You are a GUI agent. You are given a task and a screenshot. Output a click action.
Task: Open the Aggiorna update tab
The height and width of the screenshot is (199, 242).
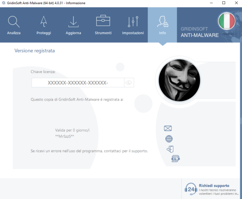click(73, 25)
